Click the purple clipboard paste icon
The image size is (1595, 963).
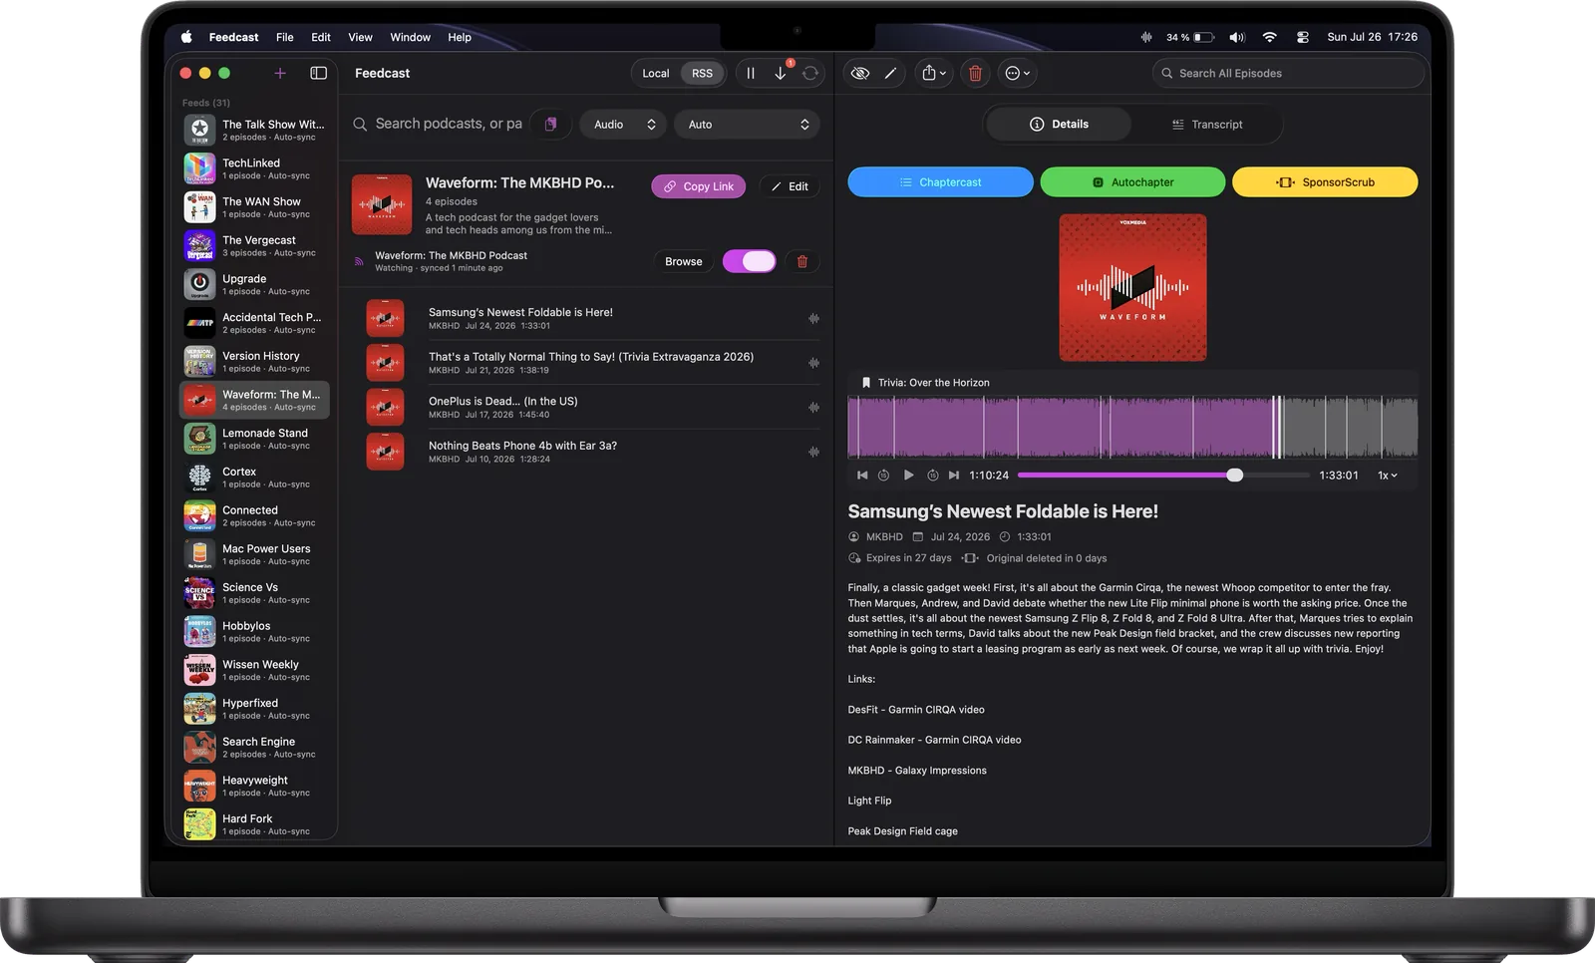coord(550,125)
